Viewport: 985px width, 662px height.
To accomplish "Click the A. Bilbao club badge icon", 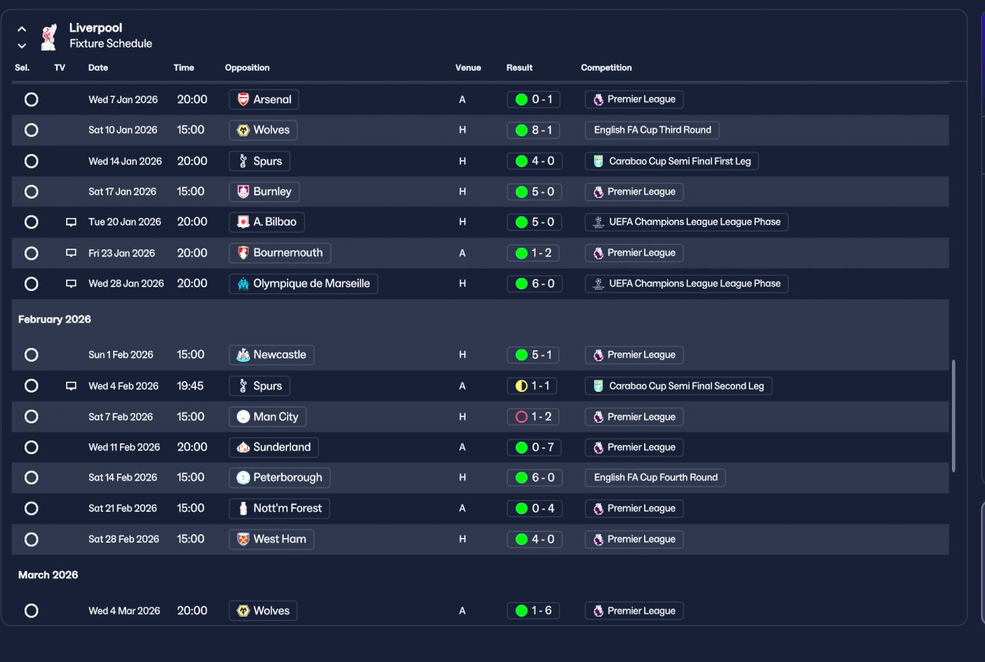I will [x=243, y=222].
